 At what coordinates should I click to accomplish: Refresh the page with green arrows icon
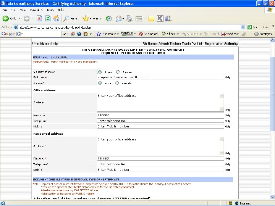pos(48,18)
